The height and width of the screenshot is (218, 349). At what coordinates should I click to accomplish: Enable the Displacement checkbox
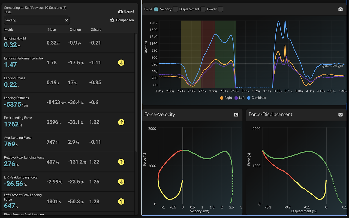point(203,9)
